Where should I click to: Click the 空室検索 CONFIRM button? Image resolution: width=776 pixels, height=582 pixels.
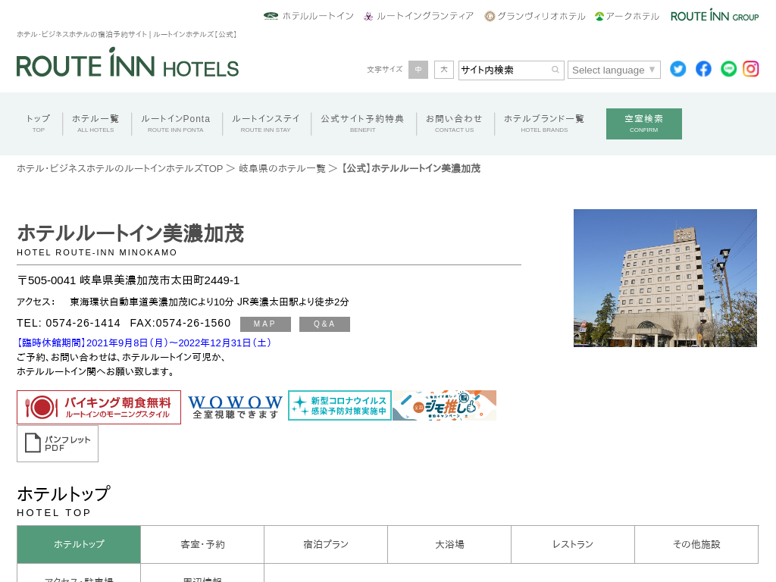(644, 124)
